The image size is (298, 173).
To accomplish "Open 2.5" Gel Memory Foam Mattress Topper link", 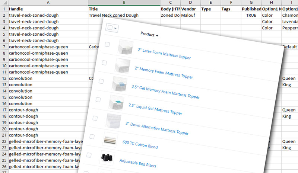I will coord(165,92).
